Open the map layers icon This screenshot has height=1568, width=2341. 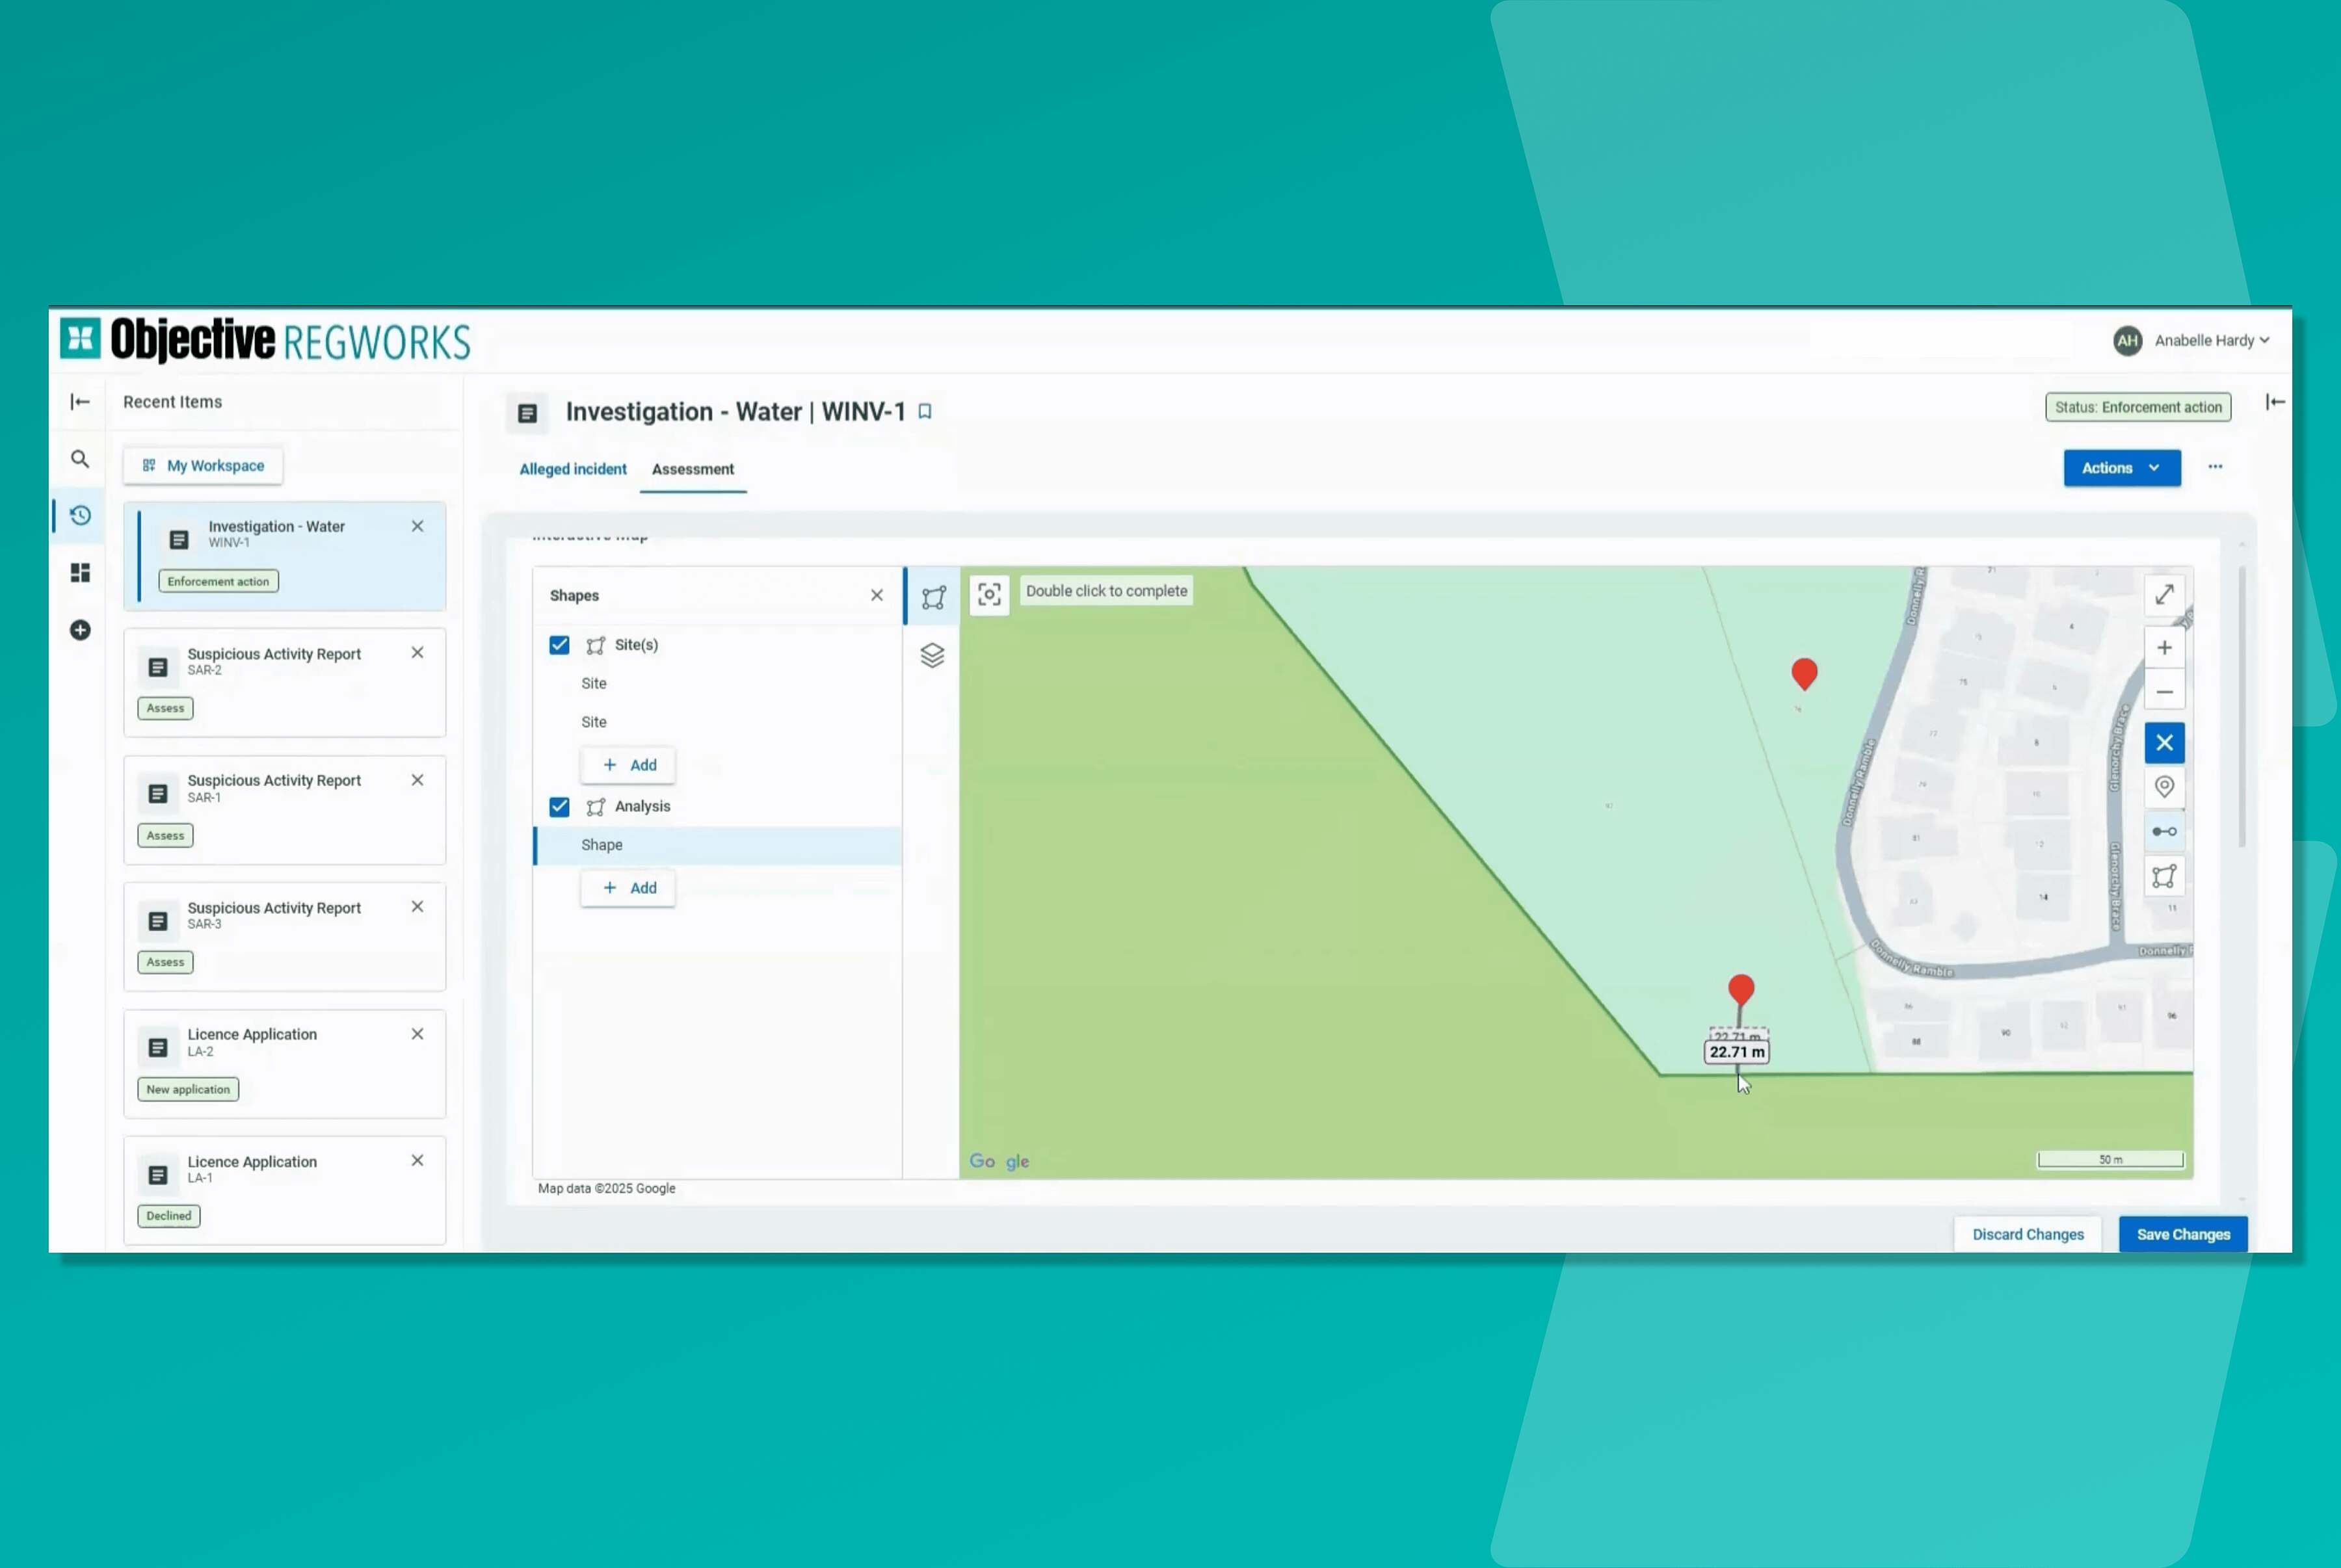pyautogui.click(x=932, y=655)
